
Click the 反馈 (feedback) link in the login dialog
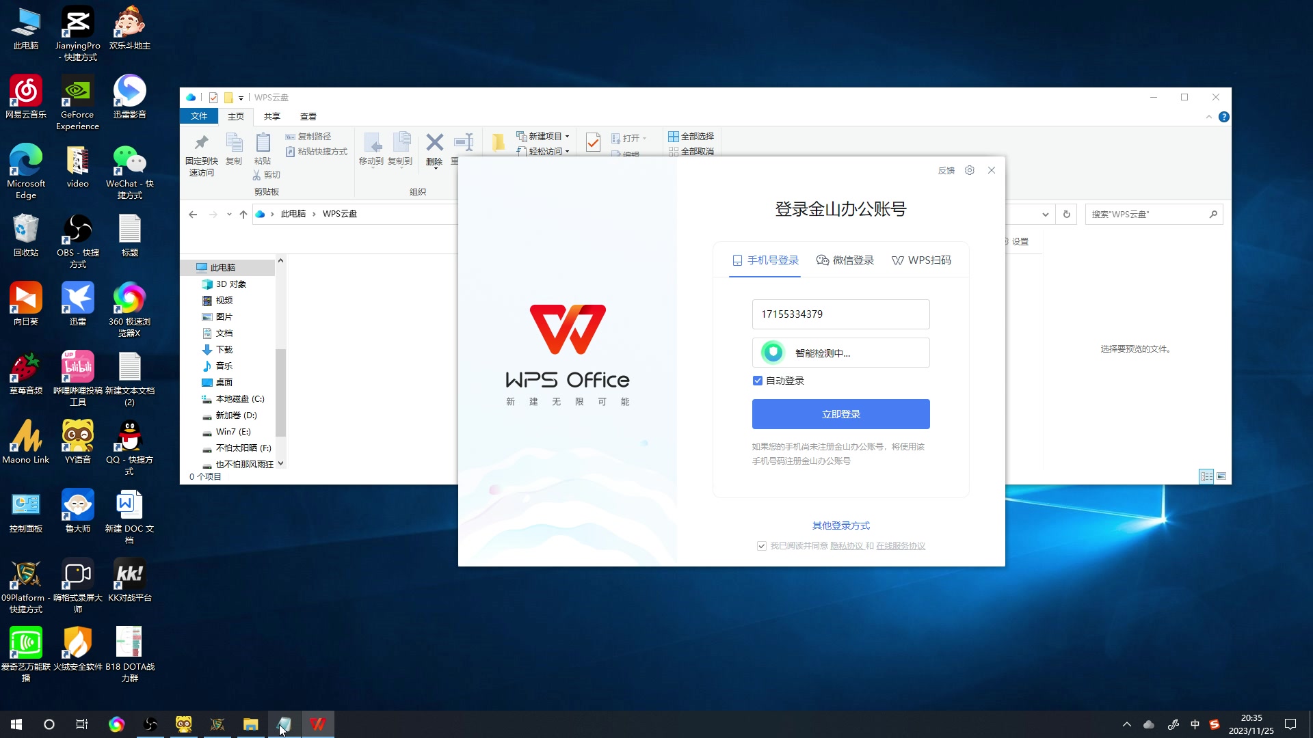click(x=946, y=171)
